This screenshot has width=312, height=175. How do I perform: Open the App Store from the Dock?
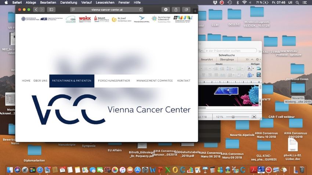[138, 170]
